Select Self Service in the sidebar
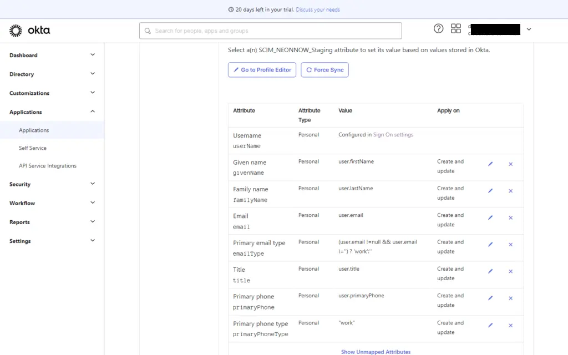 pyautogui.click(x=32, y=148)
